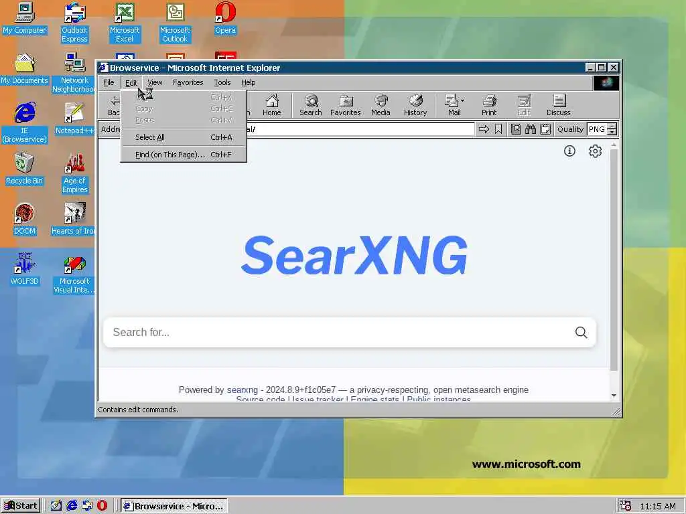Choose Select All from Edit menu
Image resolution: width=686 pixels, height=514 pixels.
tap(184, 137)
